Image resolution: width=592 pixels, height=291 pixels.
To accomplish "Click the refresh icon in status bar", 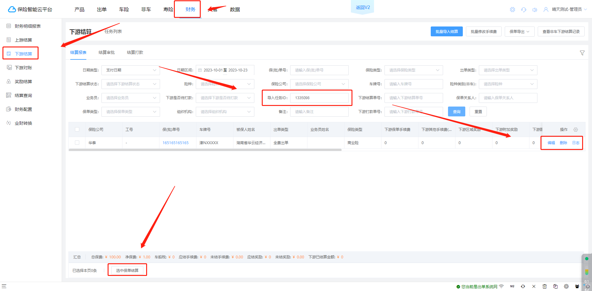I will (523, 286).
